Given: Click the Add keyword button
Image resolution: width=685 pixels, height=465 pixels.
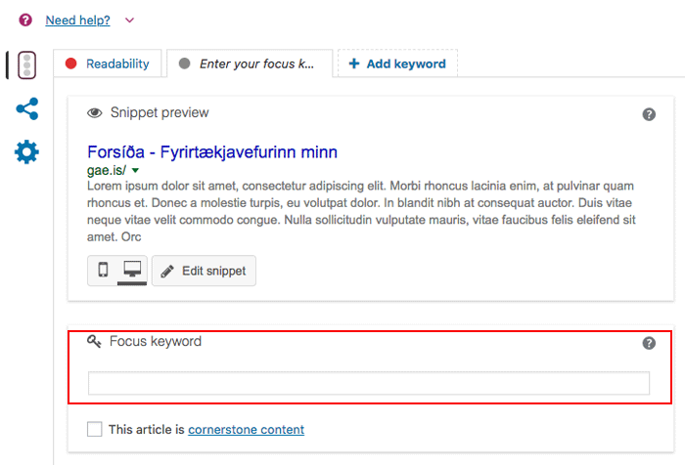Looking at the screenshot, I should click(397, 63).
